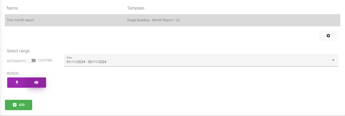Click the Select range heading

tap(18, 51)
